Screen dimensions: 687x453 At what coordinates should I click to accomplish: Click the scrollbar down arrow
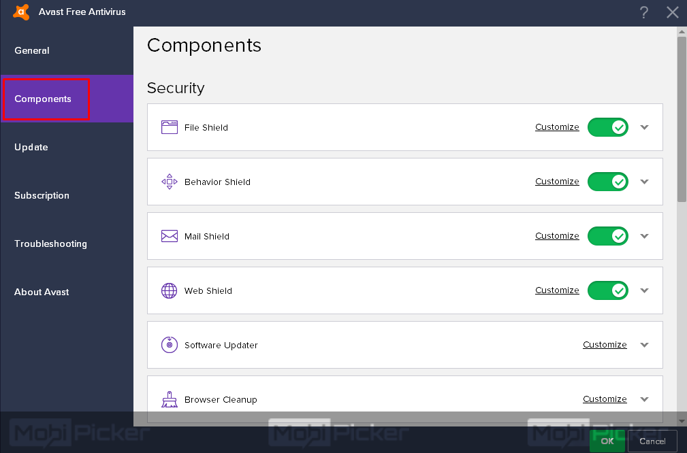[682, 421]
